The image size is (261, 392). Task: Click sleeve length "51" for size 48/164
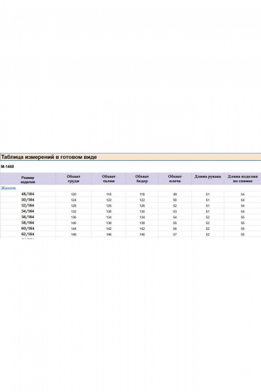tap(207, 194)
